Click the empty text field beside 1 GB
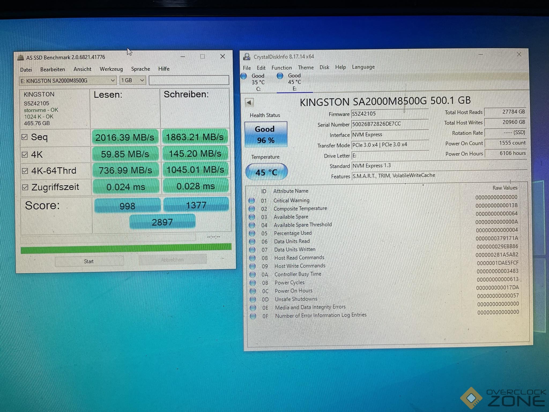The width and height of the screenshot is (549, 412). click(189, 80)
